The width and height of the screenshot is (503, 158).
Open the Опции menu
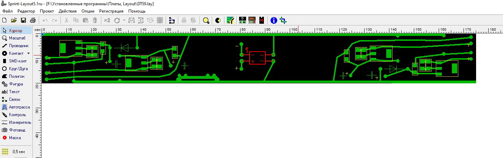pyautogui.click(x=88, y=11)
